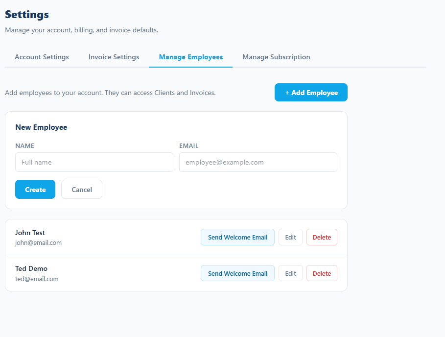Viewport: 445px width, 337px height.
Task: Click the Ted Demo employee name
Action: click(31, 268)
